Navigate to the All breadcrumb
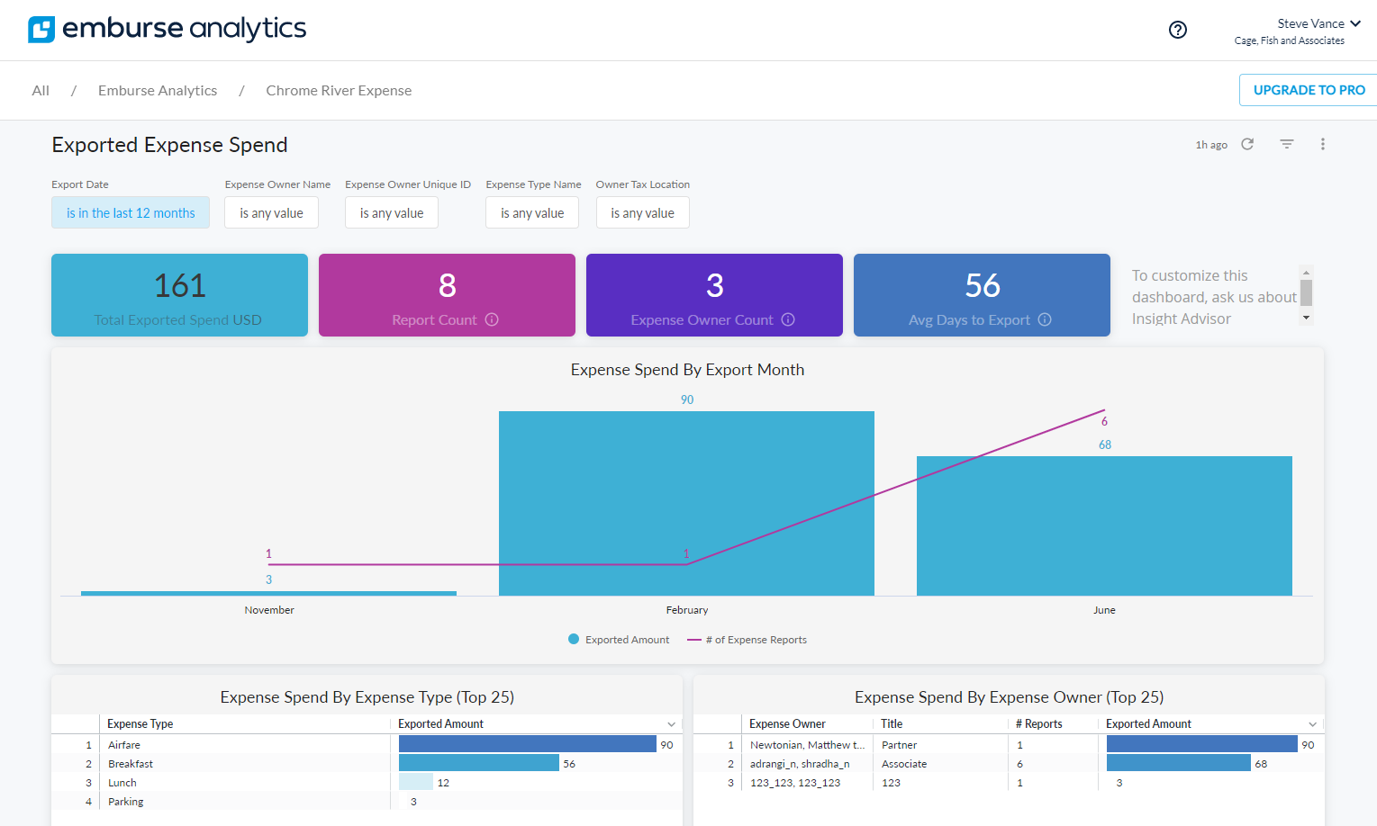1377x826 pixels. click(40, 90)
